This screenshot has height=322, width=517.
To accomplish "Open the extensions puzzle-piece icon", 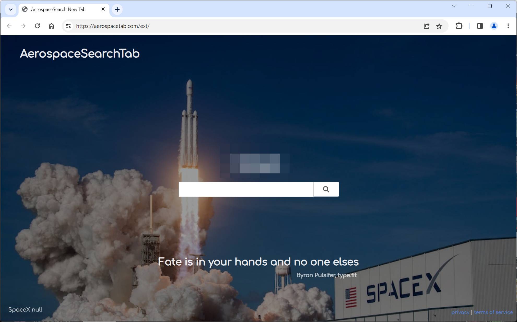I will pos(459,26).
